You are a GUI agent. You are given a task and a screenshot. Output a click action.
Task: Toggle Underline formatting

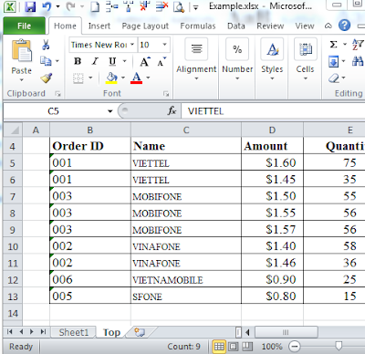[112, 62]
